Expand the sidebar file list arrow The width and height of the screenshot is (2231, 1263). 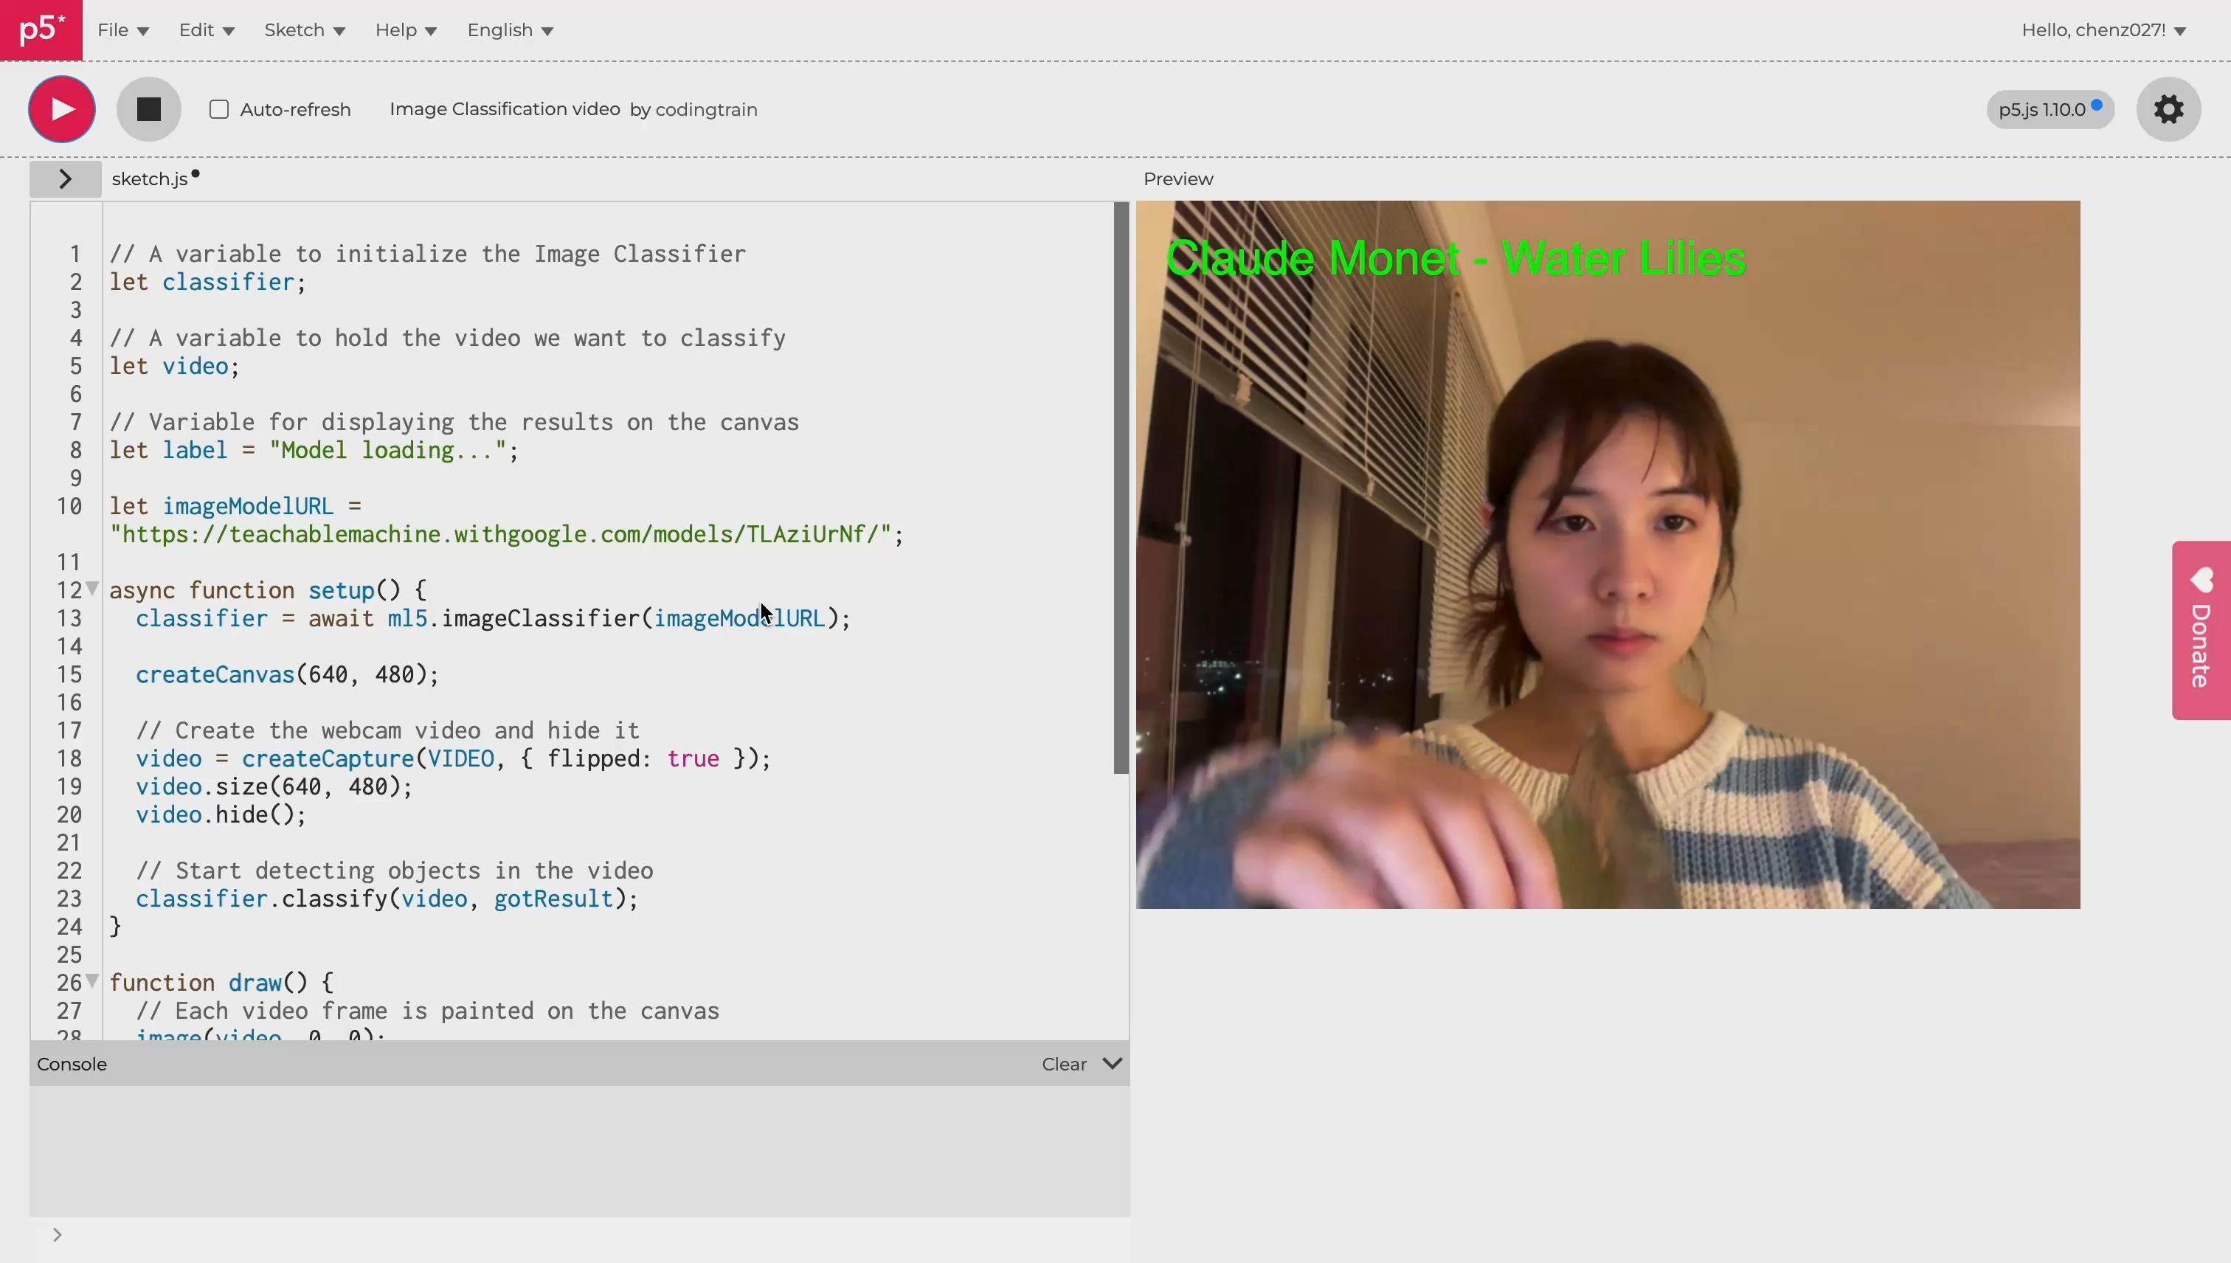click(x=65, y=179)
